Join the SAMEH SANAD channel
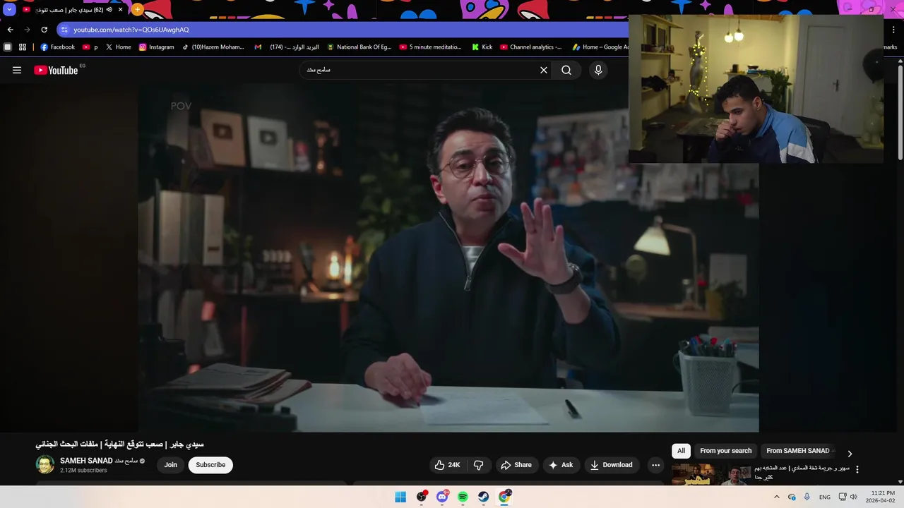The height and width of the screenshot is (508, 904). pyautogui.click(x=171, y=465)
